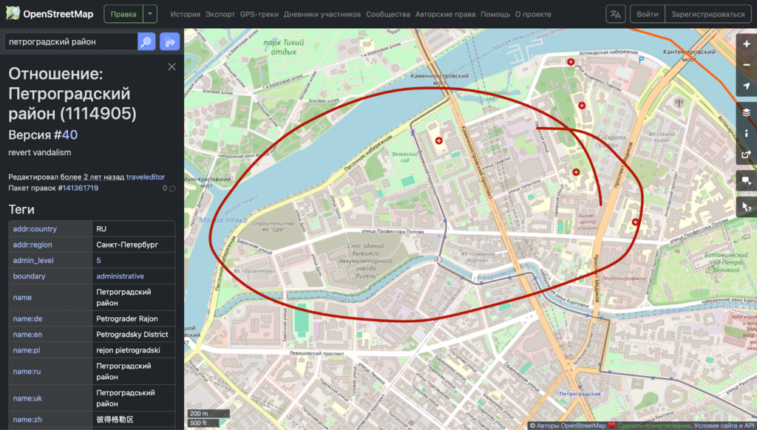Viewport: 757px width, 430px height.
Task: Open directions routing from search bar
Action: pos(169,42)
